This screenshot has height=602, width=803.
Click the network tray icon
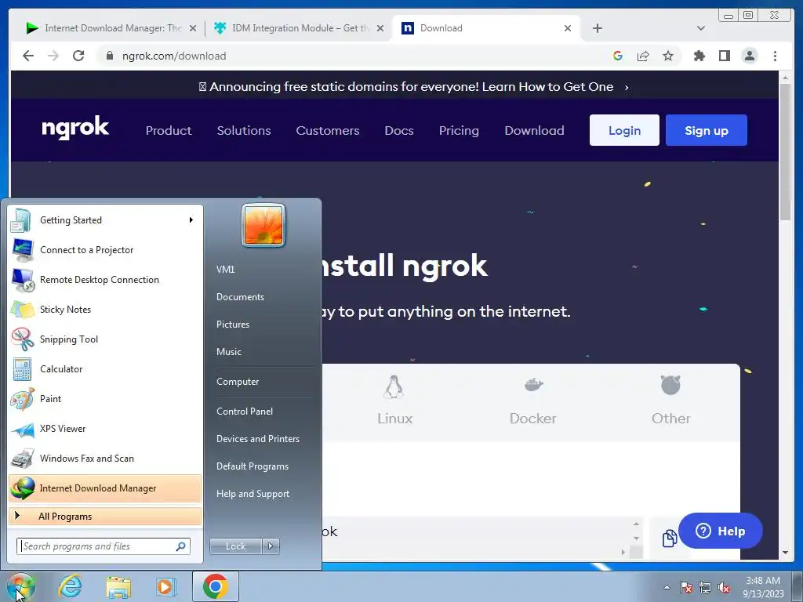tap(705, 587)
